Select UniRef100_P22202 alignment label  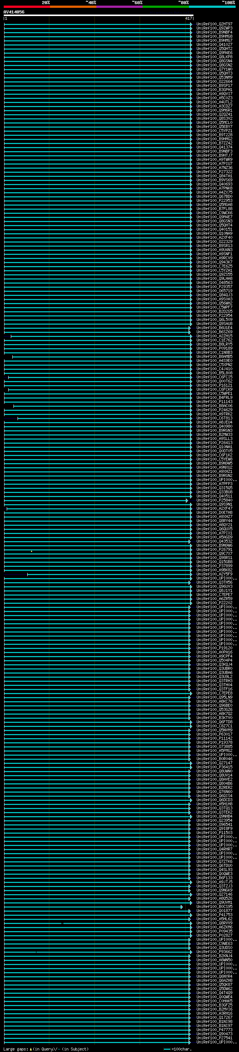point(214,603)
